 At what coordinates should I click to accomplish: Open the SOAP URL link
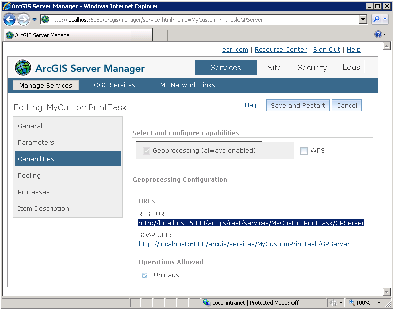(244, 244)
